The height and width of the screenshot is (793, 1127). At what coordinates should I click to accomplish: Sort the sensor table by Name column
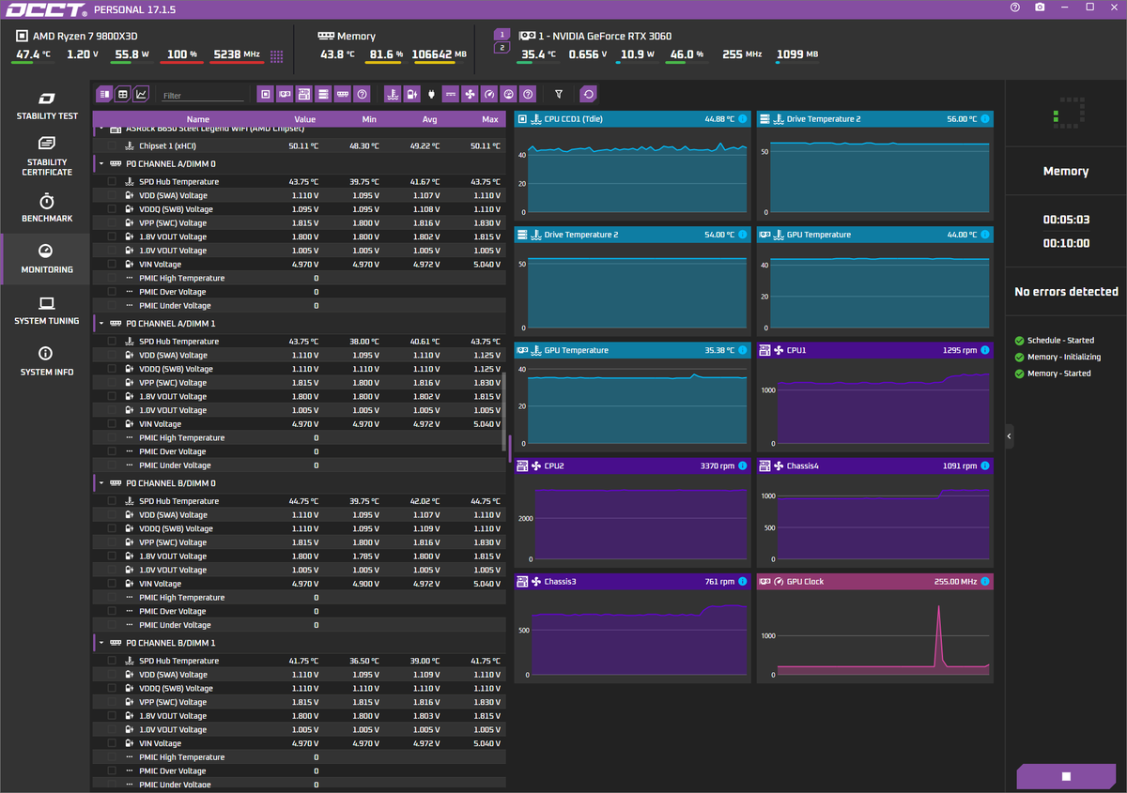point(198,119)
